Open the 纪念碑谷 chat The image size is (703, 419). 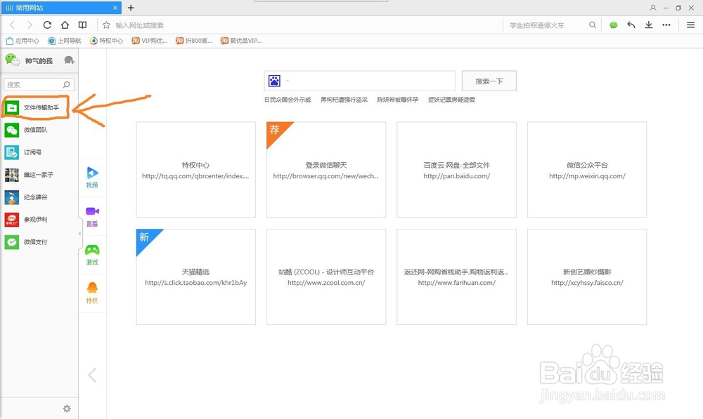[39, 197]
